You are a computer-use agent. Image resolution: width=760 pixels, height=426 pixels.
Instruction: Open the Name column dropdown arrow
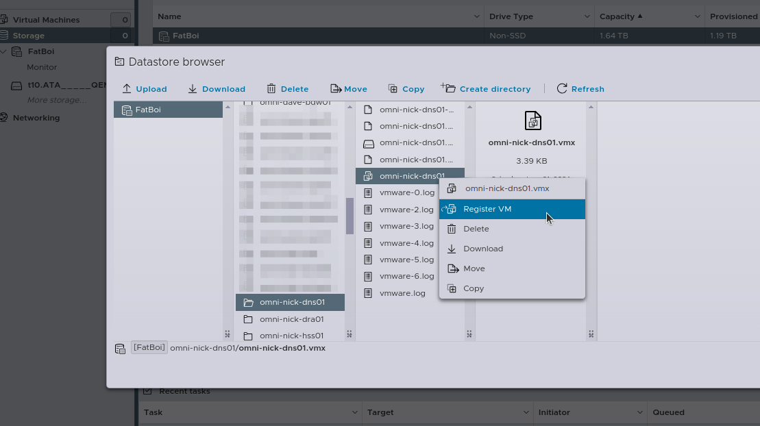[477, 16]
